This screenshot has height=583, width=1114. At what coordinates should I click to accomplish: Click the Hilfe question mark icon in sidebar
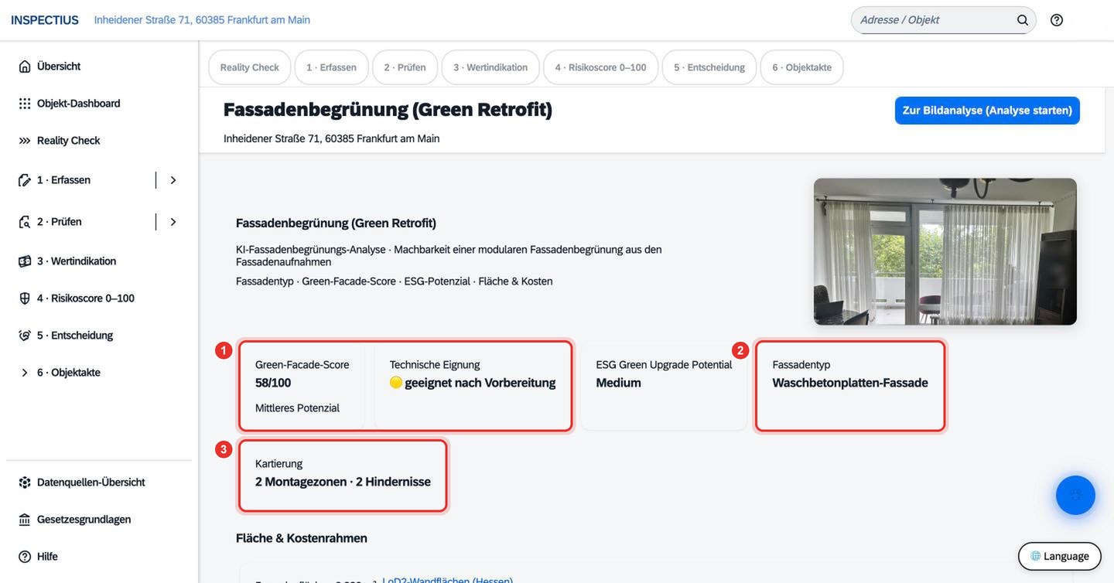[x=25, y=557]
